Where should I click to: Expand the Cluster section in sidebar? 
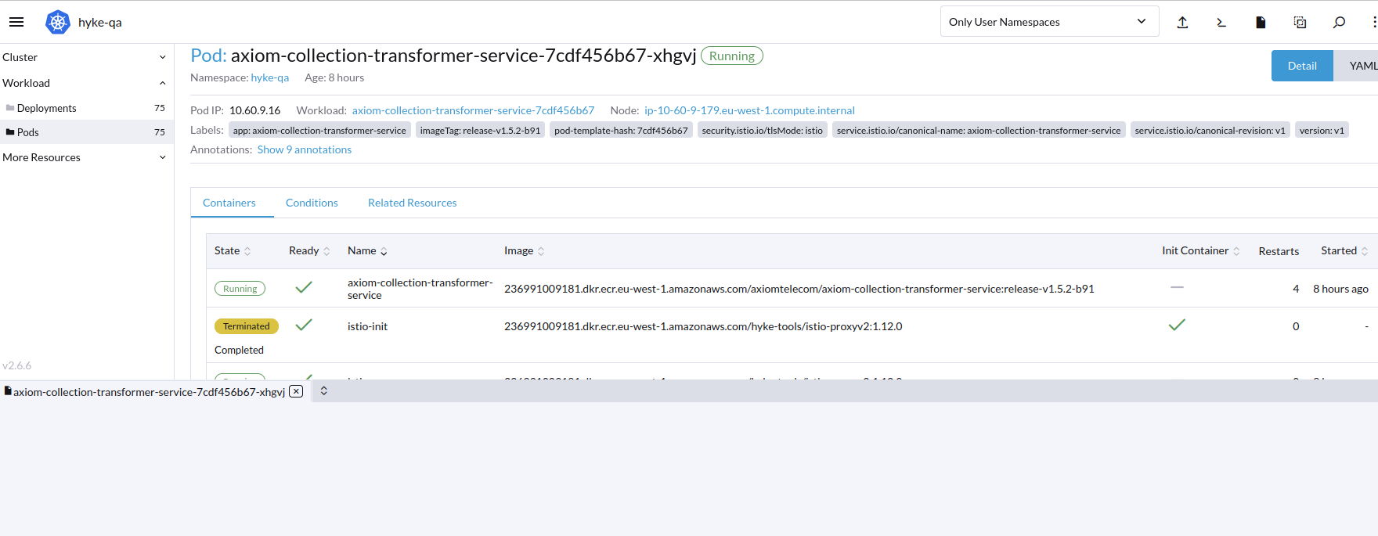(85, 57)
